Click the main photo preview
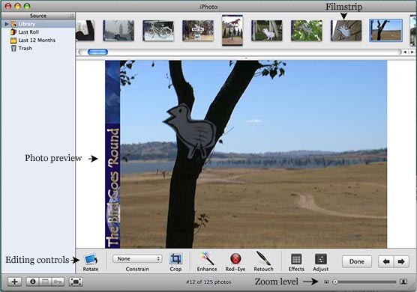This screenshot has height=292, width=417. 246,154
